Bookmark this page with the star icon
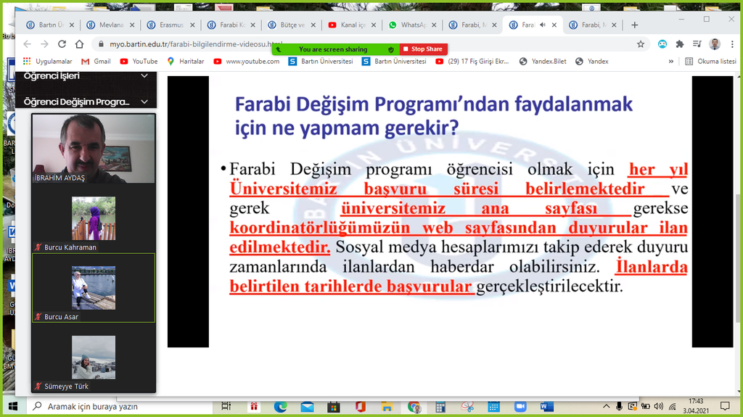The height and width of the screenshot is (417, 743). [x=641, y=44]
